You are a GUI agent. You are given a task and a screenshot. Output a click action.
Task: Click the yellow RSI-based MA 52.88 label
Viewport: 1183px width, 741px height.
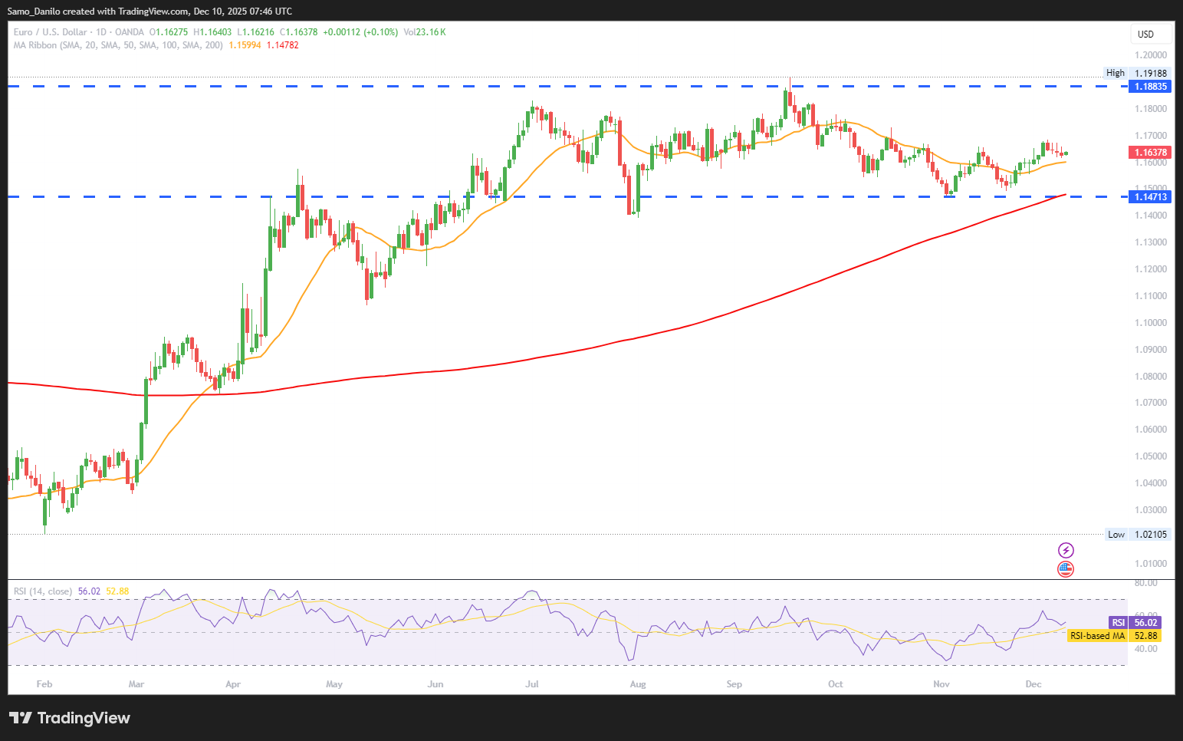tap(1113, 636)
